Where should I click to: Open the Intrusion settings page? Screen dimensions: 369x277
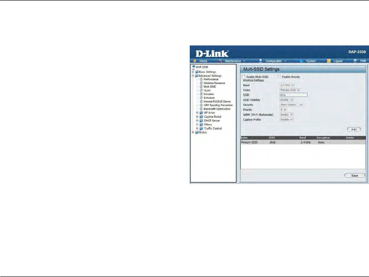pos(208,94)
